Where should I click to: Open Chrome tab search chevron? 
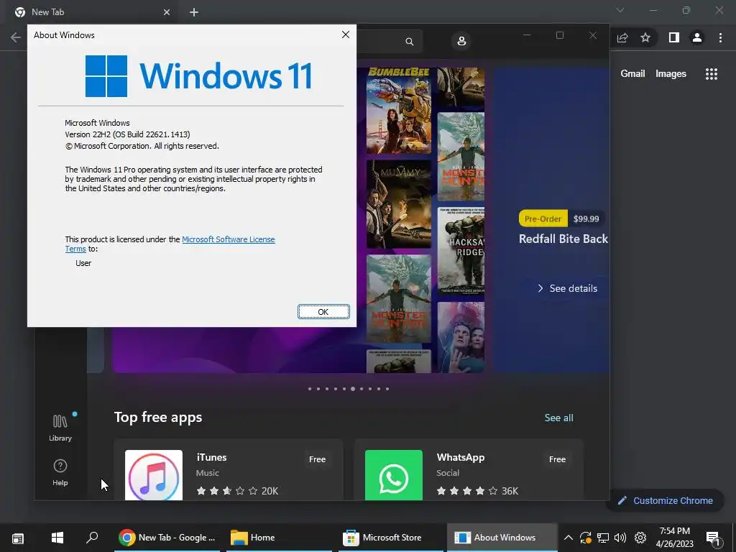tap(620, 10)
